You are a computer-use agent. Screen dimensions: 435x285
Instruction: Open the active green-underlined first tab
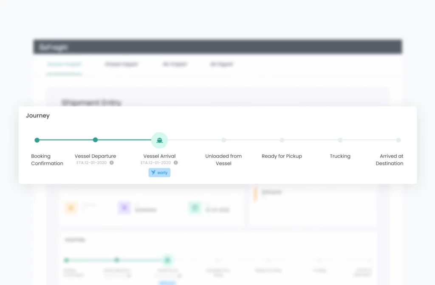point(64,64)
